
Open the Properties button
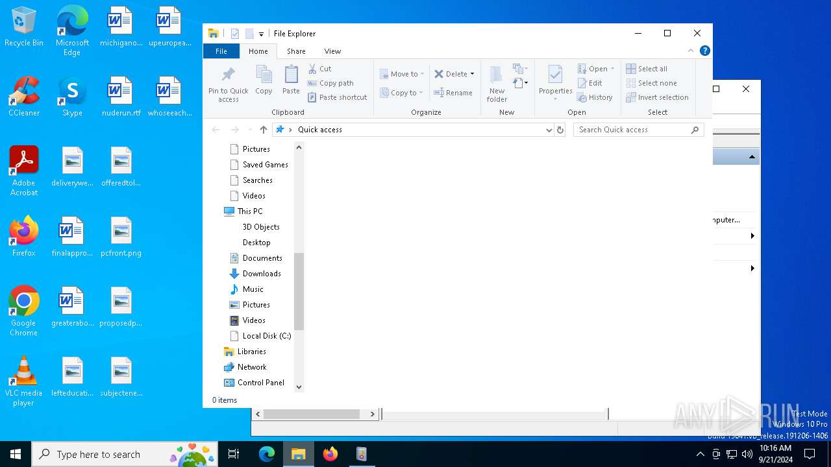[555, 83]
